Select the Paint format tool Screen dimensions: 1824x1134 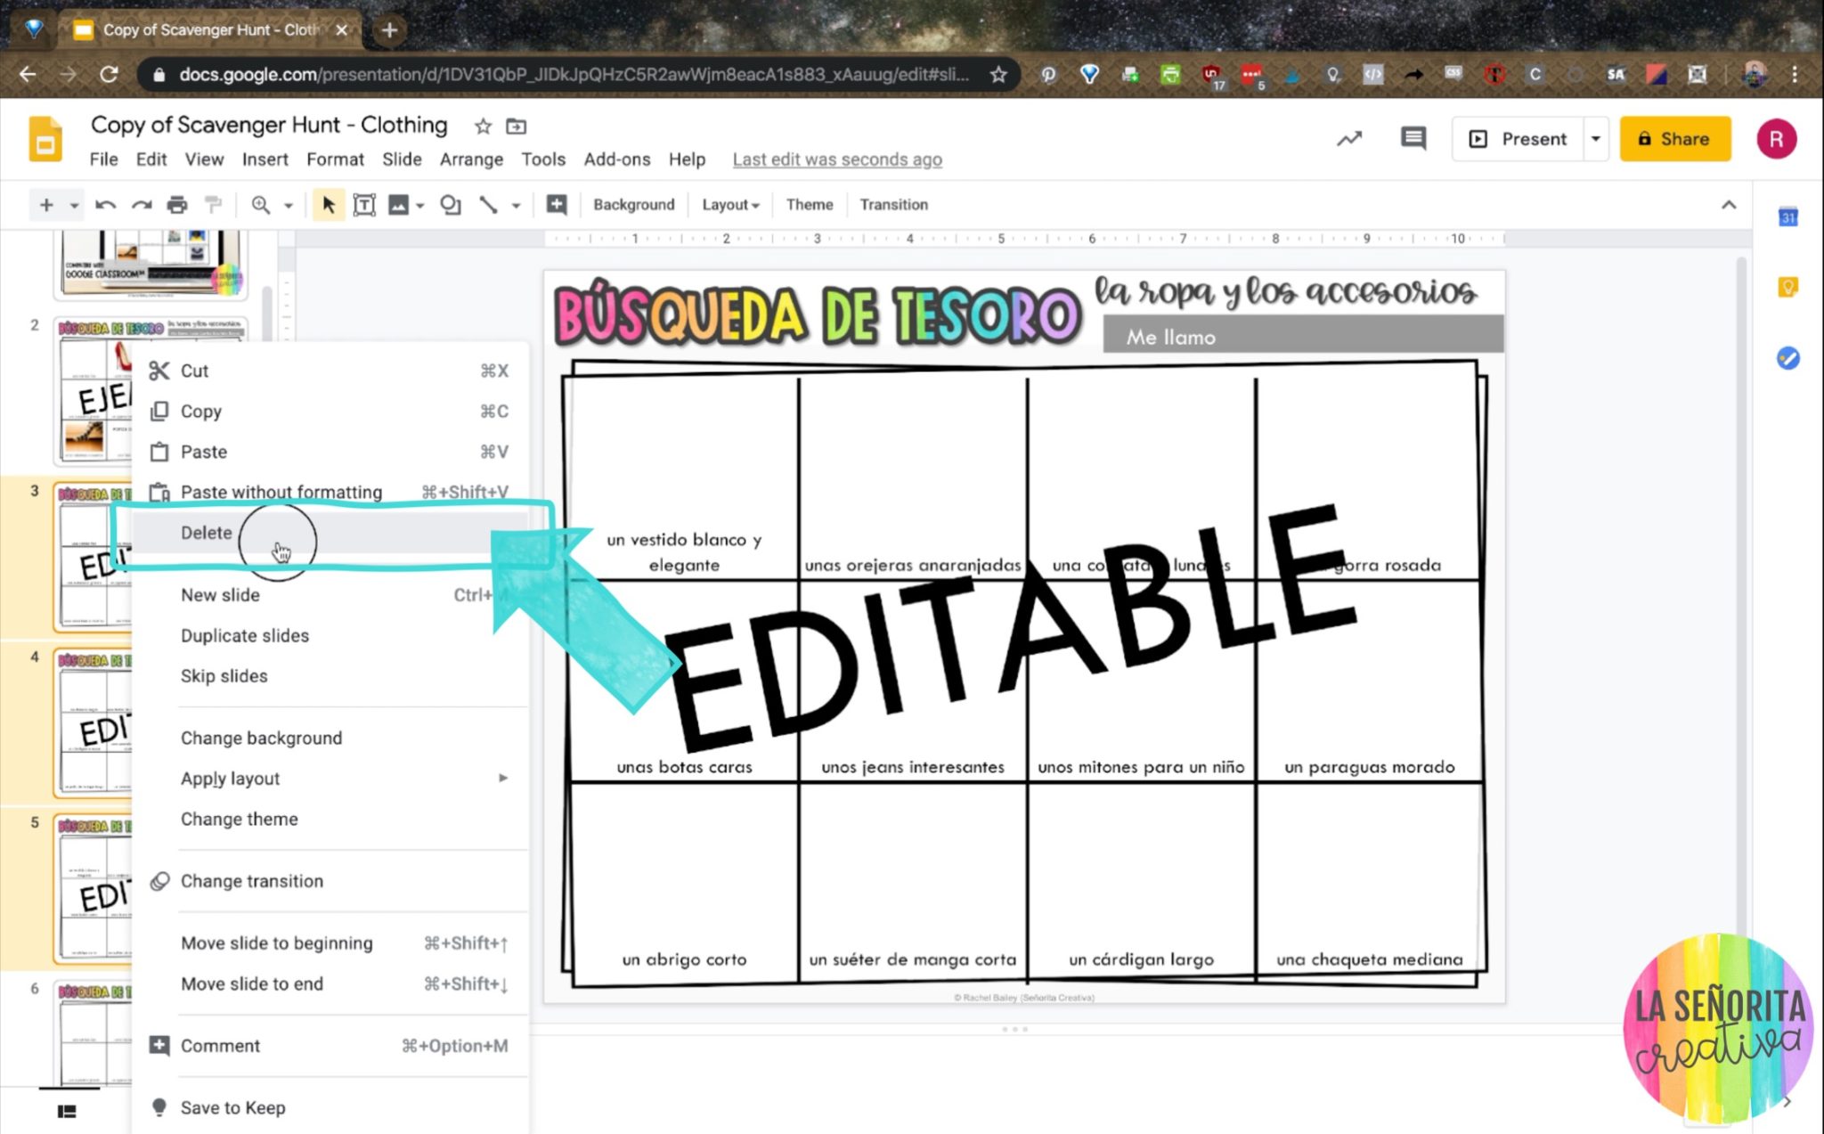(x=213, y=204)
